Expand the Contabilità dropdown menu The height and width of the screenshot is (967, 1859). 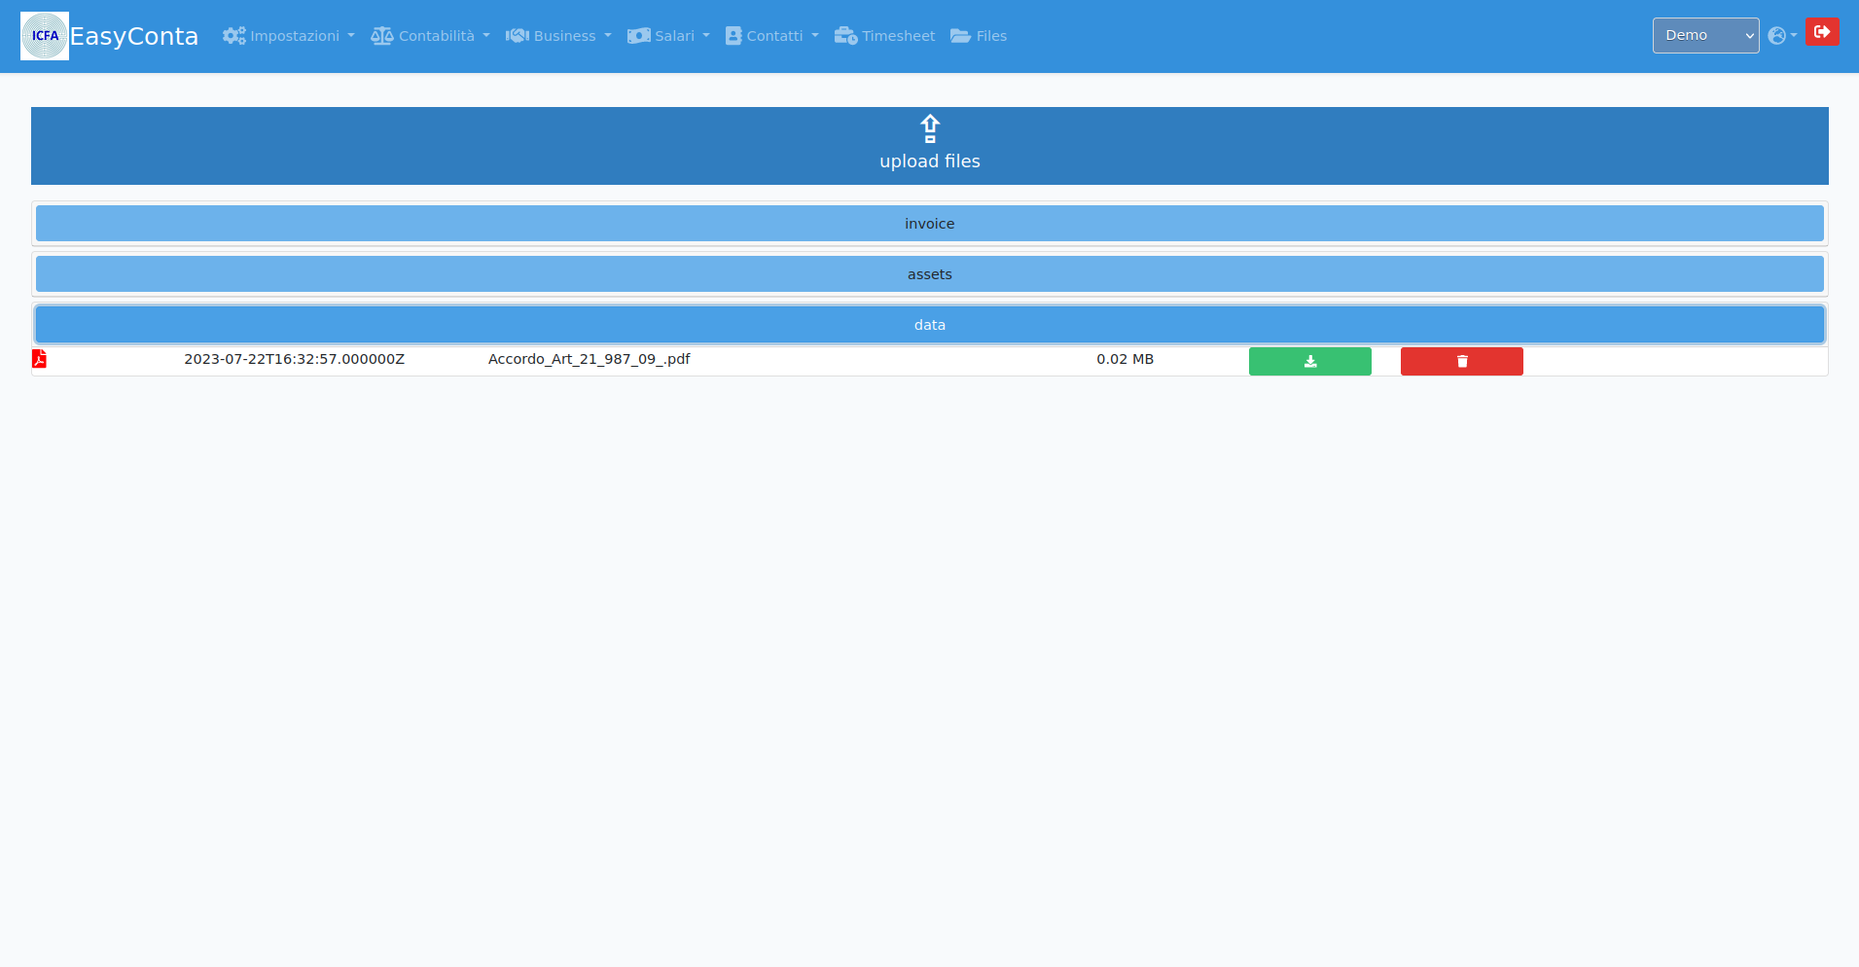(430, 36)
